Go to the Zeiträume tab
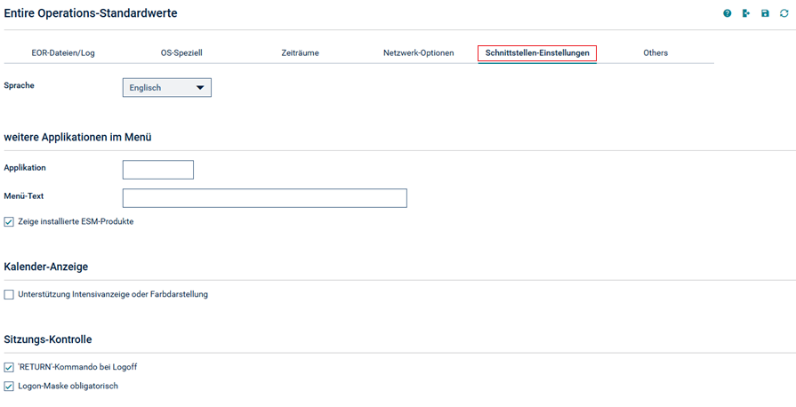The width and height of the screenshot is (796, 407). [x=300, y=52]
